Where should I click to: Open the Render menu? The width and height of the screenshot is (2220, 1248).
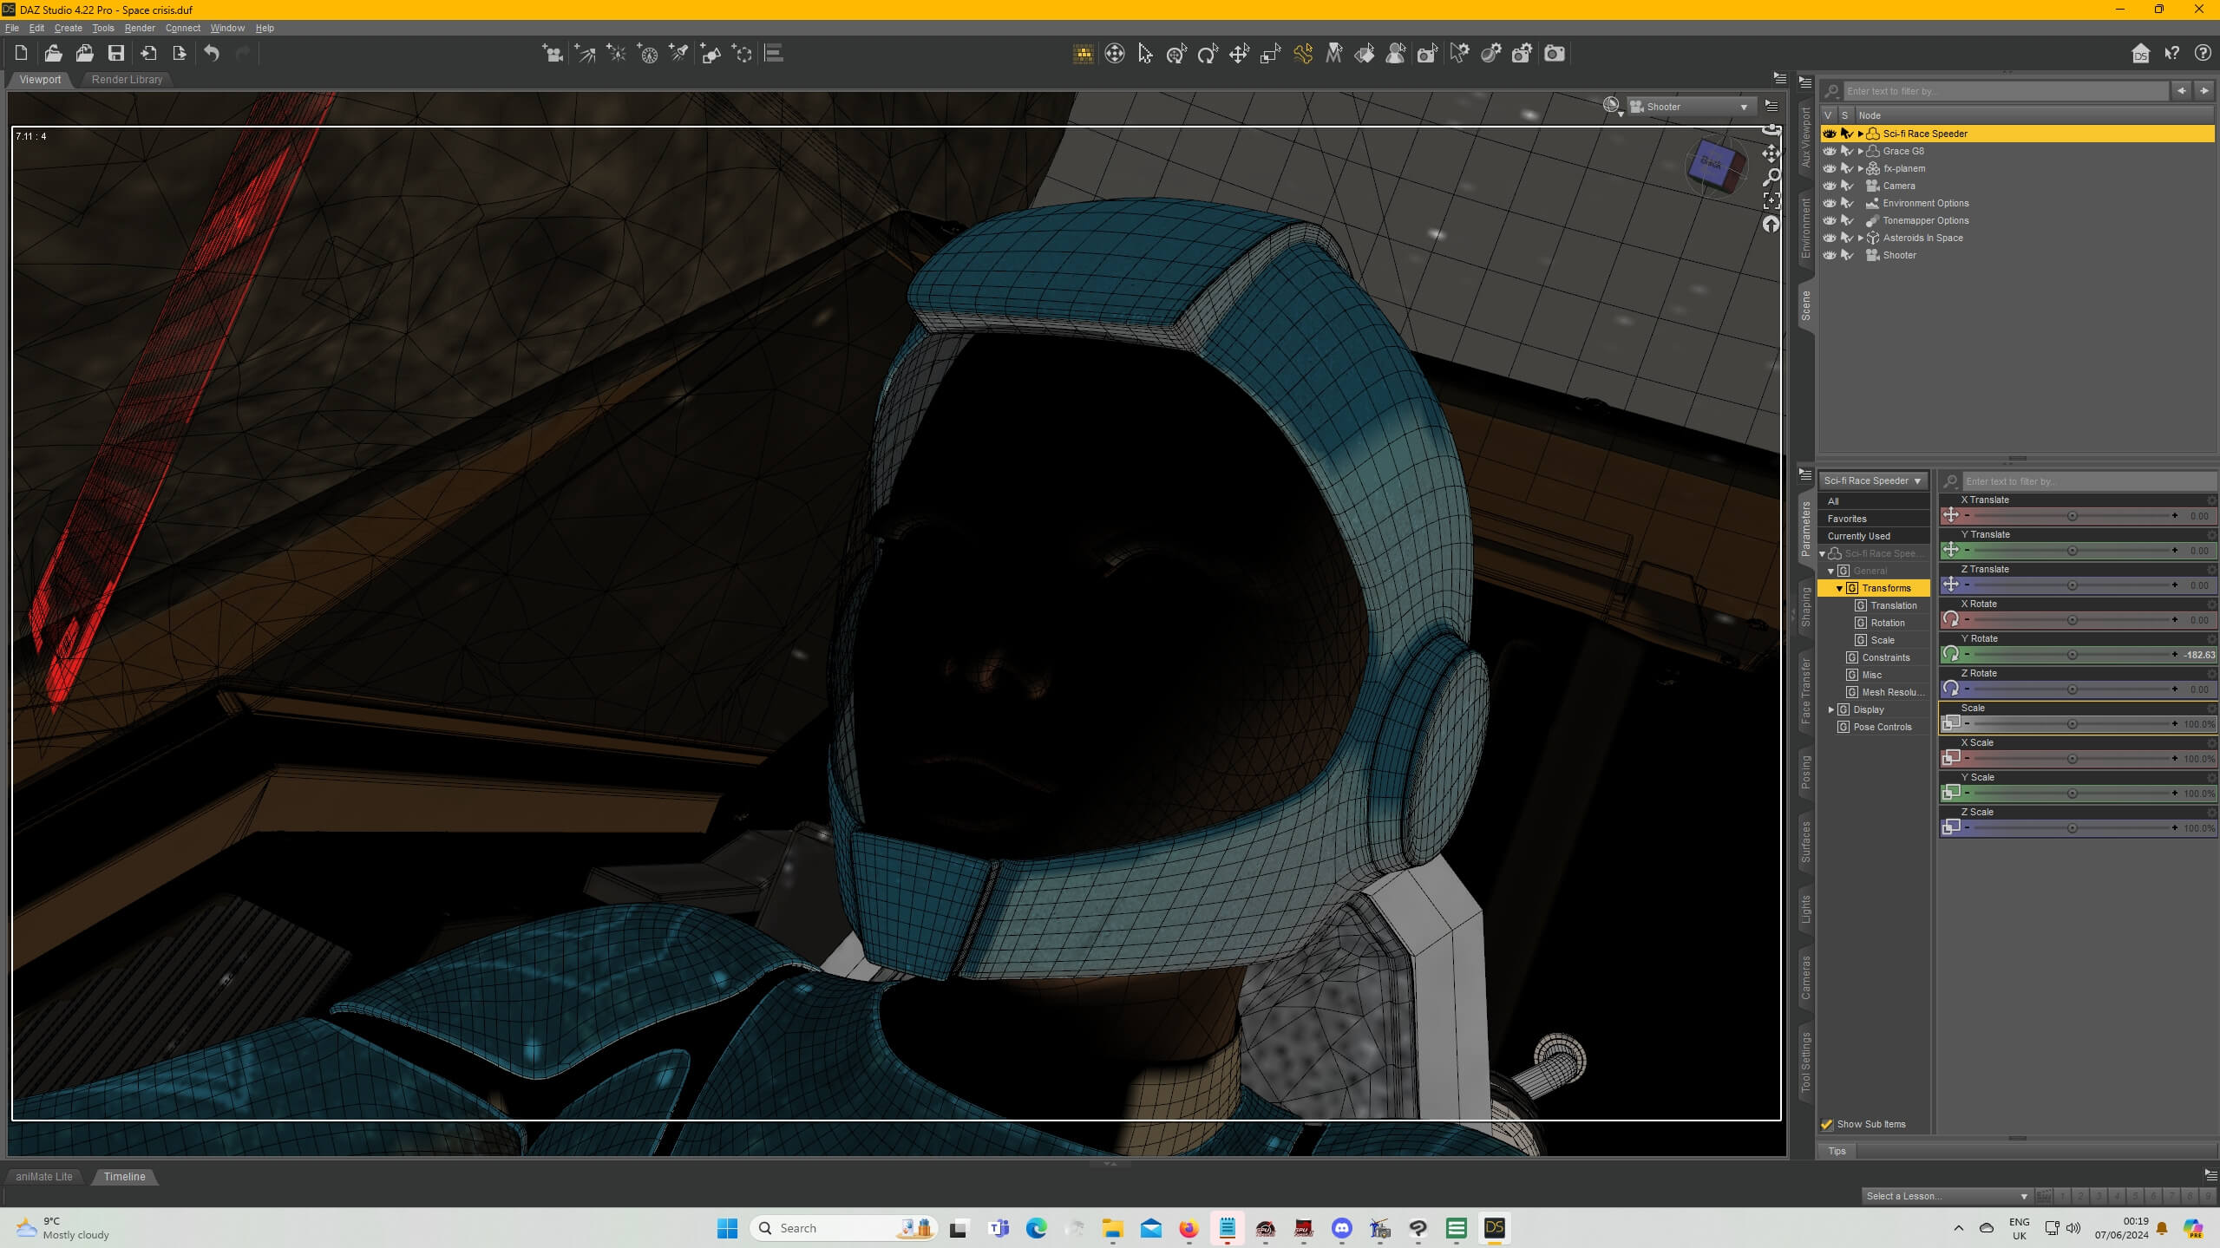(x=140, y=28)
